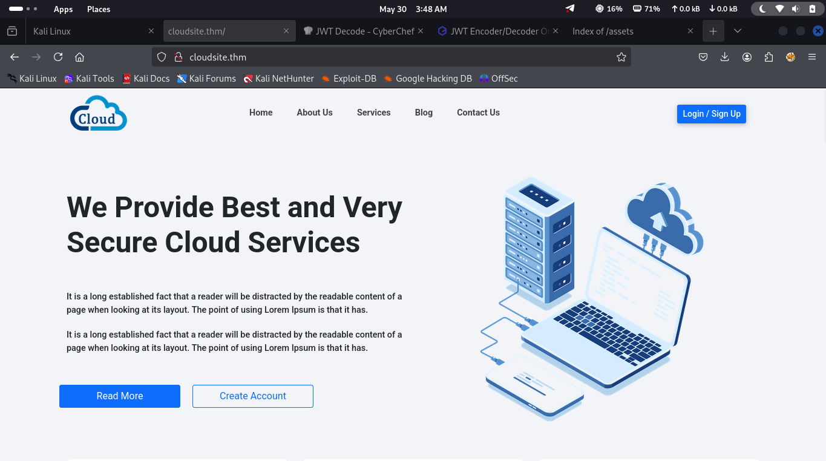The height and width of the screenshot is (461, 826).
Task: Show site security shield information
Action: (162, 57)
